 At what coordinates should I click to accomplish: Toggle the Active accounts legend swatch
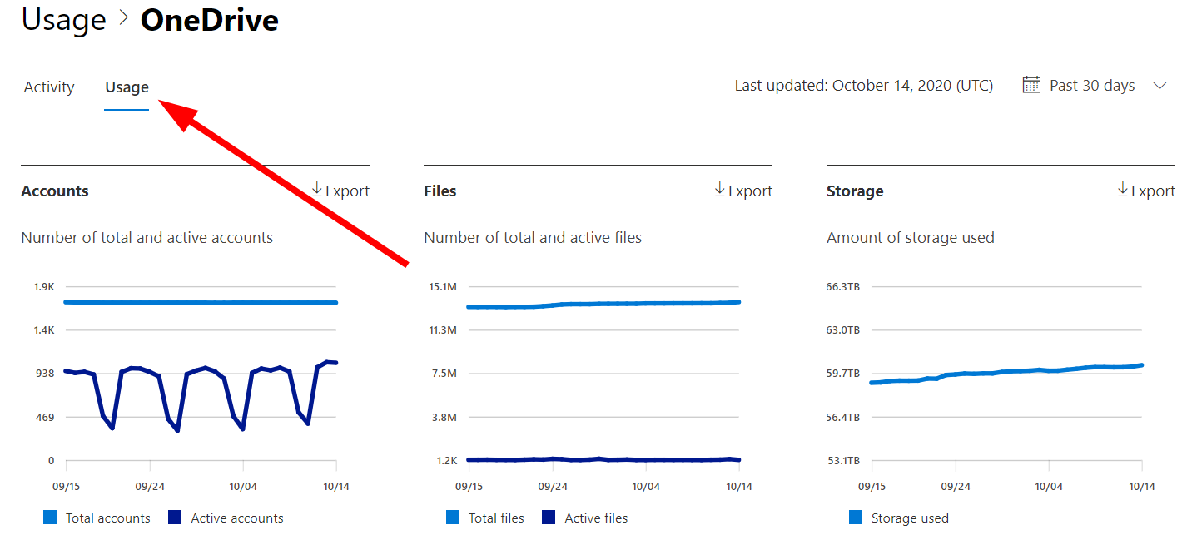point(175,518)
